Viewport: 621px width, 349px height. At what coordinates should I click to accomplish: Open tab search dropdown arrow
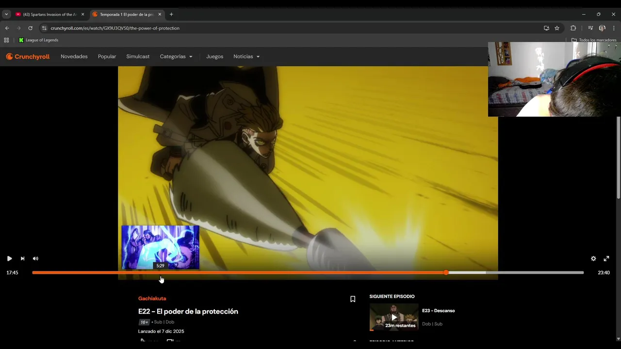[x=6, y=15]
